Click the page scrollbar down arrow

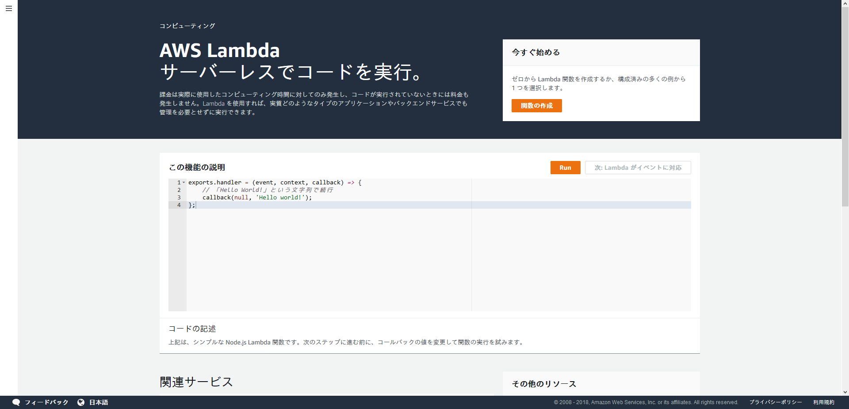[x=845, y=392]
